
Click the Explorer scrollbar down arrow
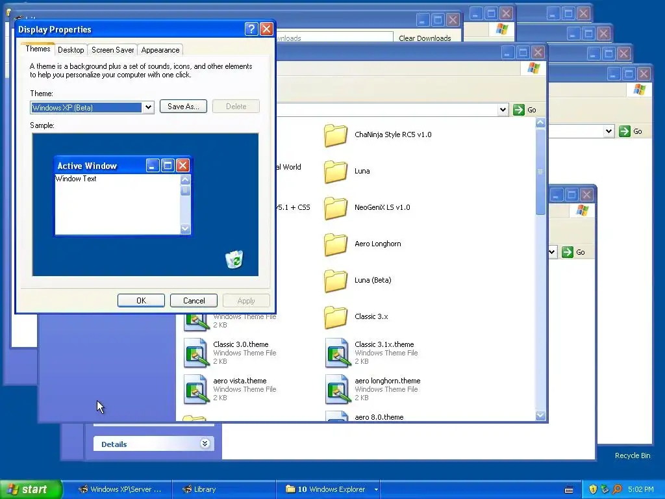[x=540, y=415]
